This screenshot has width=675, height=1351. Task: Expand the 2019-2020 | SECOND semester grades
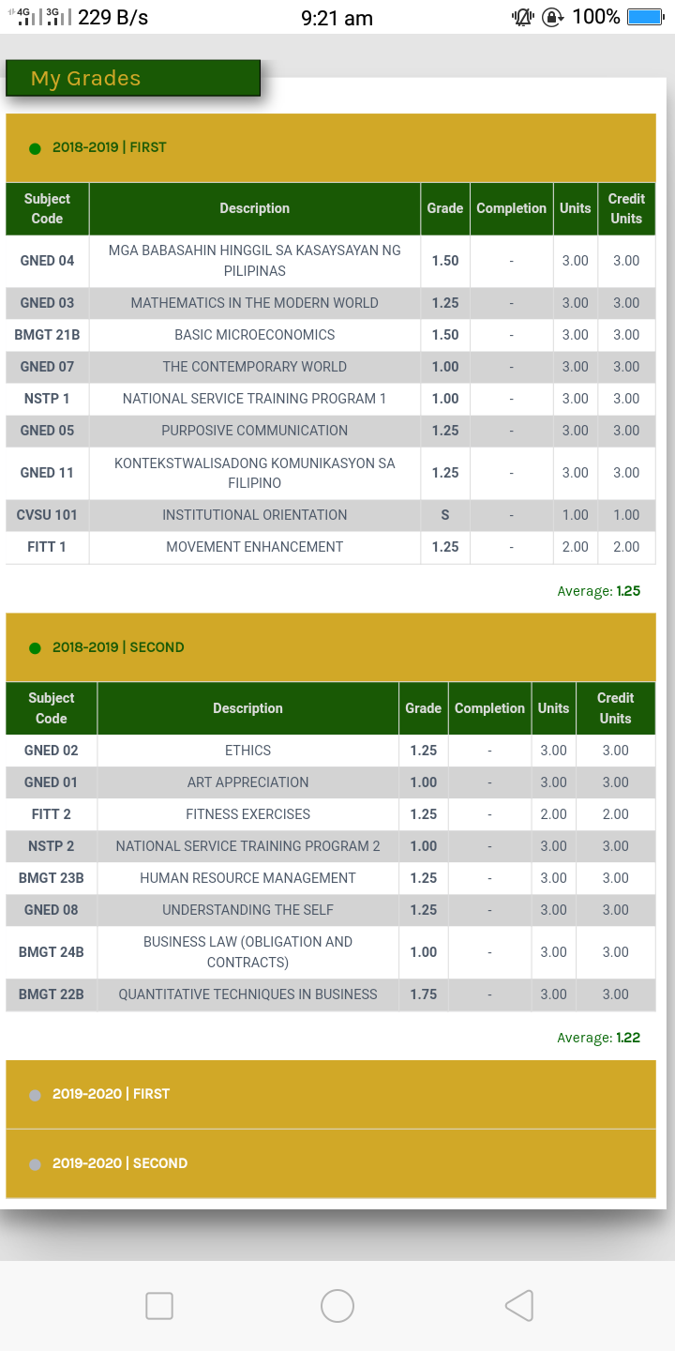click(x=331, y=1163)
